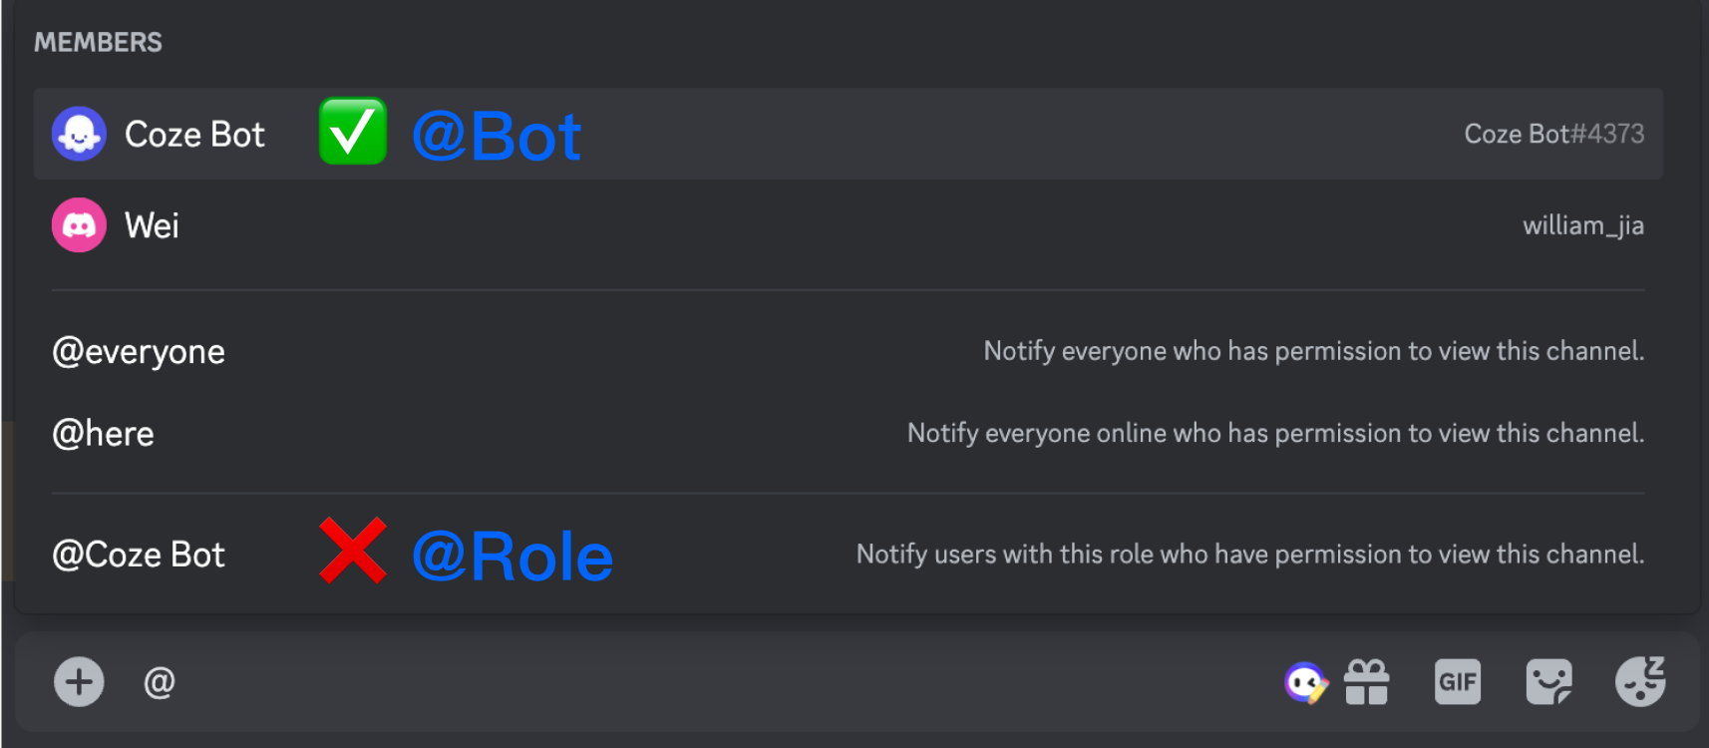
Task: Click the red X beside @Coze Bot role
Action: pos(352,551)
